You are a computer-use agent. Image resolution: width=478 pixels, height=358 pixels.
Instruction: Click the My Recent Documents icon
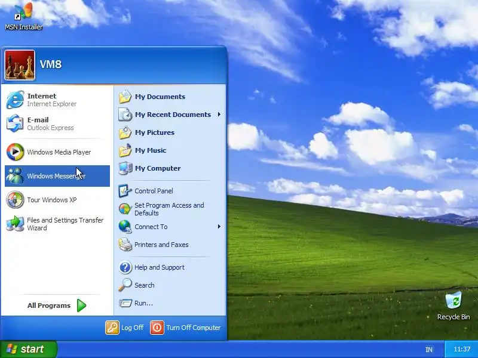125,115
